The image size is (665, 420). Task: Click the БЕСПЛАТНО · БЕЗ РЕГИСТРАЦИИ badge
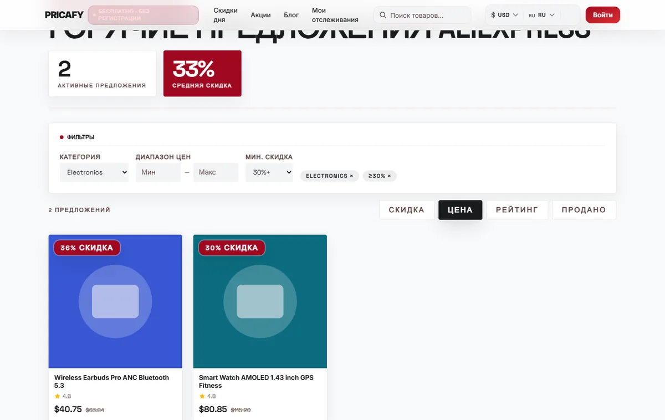[144, 15]
